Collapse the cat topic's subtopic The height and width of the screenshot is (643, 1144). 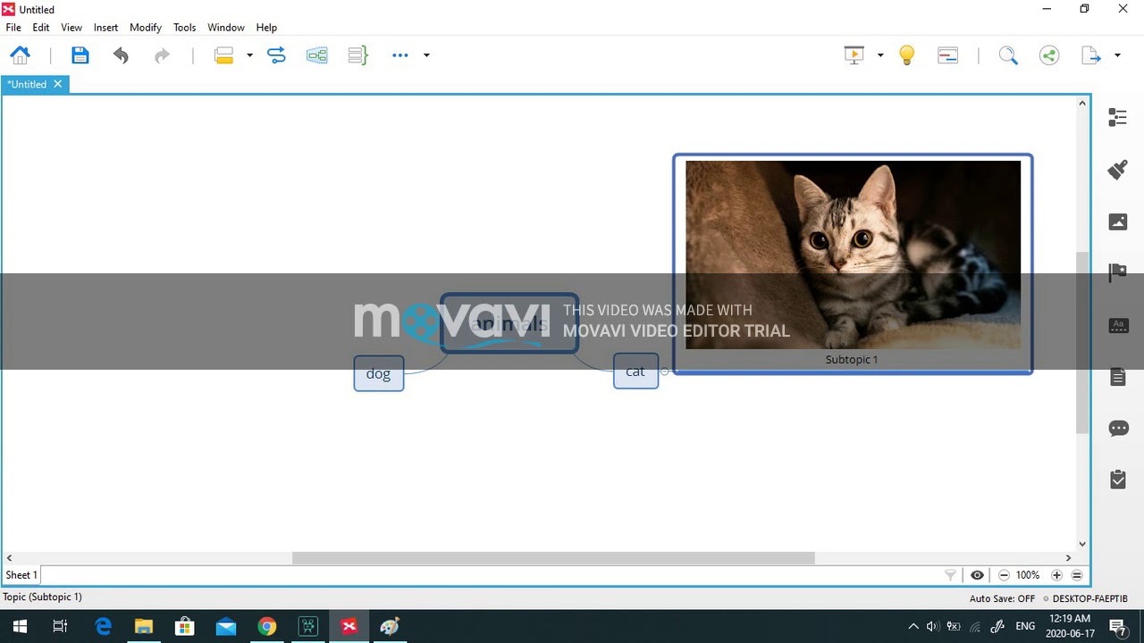(664, 372)
